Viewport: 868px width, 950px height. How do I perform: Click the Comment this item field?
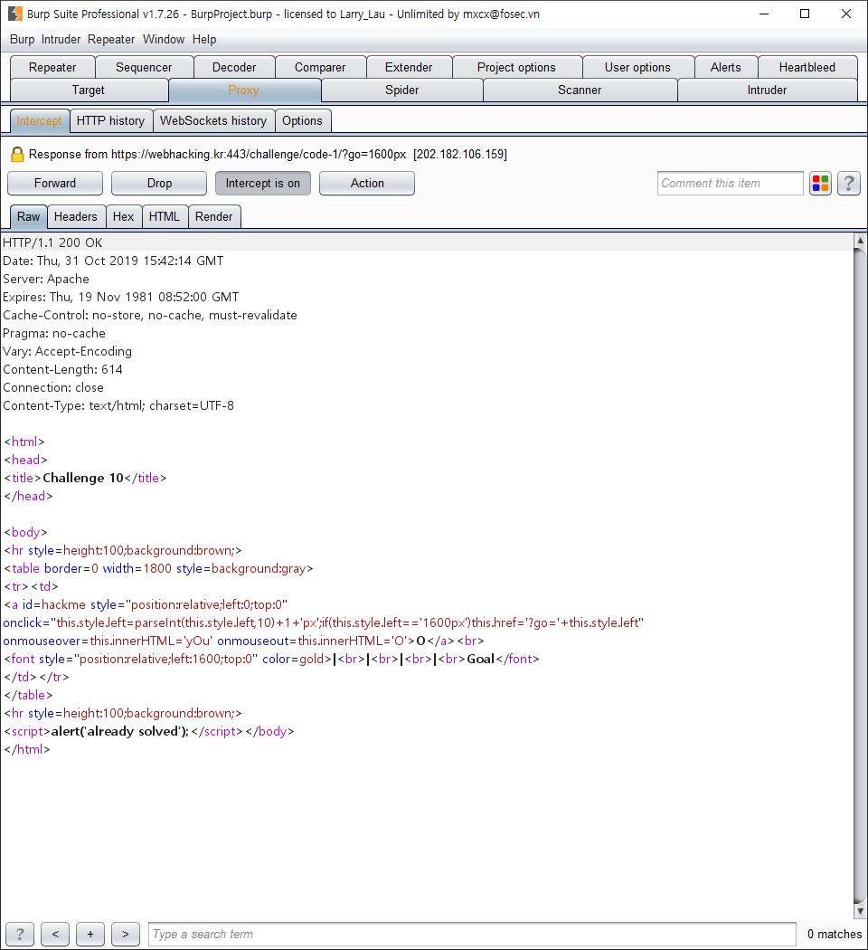730,184
